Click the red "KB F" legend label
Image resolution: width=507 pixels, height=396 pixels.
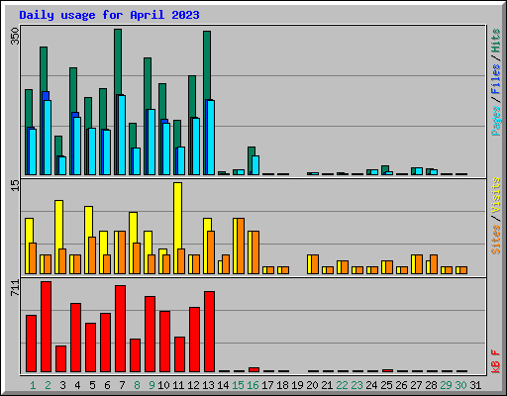click(x=496, y=361)
